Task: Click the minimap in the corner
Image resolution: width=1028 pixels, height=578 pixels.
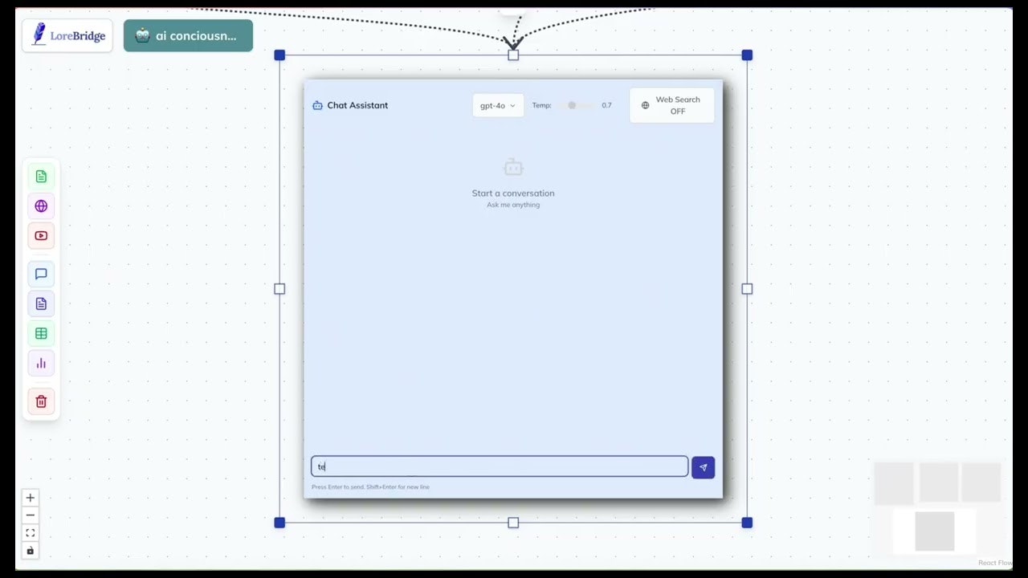Action: coord(937,507)
